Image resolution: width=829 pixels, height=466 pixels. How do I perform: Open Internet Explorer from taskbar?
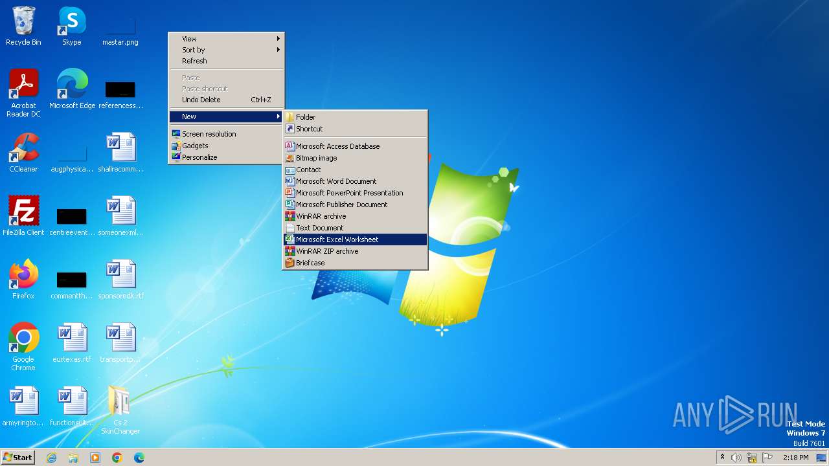[51, 458]
